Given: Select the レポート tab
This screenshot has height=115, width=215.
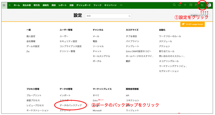Looking at the screenshot, I should 63,5.
